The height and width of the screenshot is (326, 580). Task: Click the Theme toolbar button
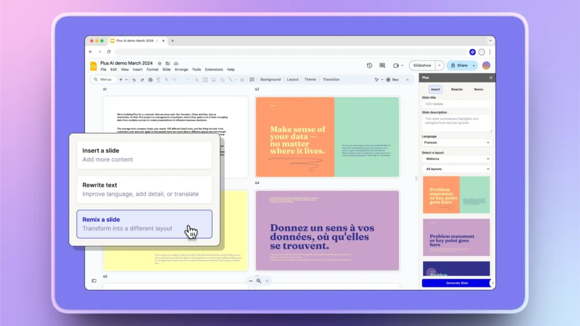click(x=310, y=79)
